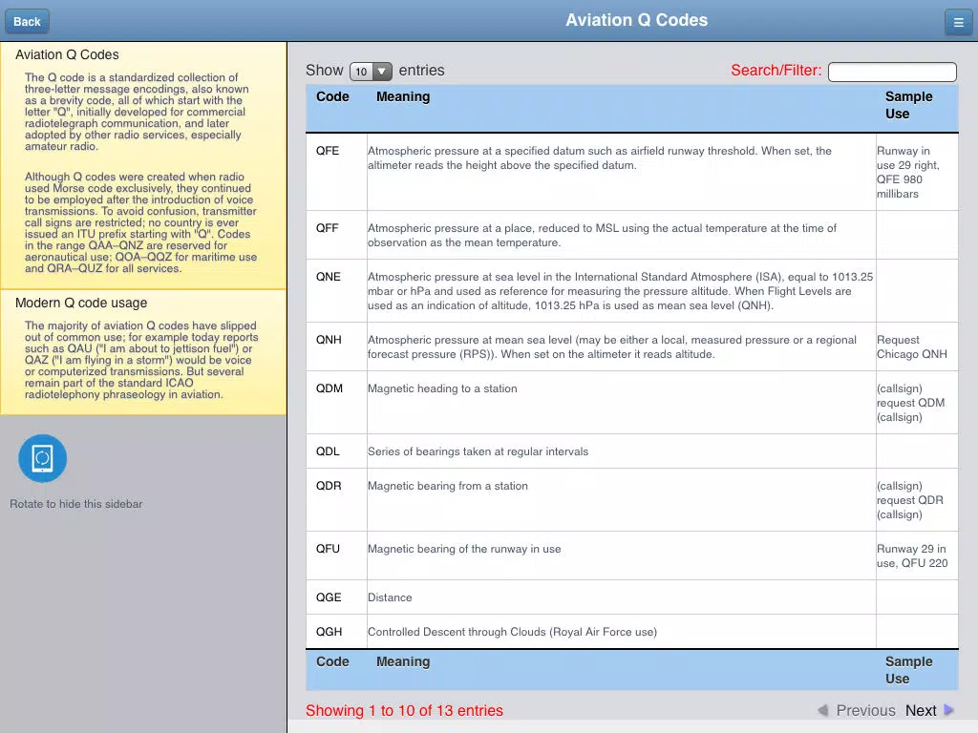Open the hamburger menu icon

(x=958, y=23)
